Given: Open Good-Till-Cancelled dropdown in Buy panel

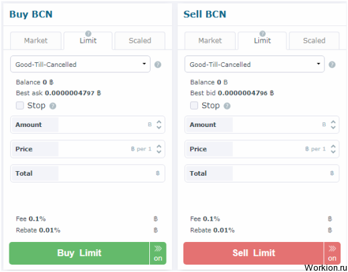Looking at the screenshot, I should point(80,64).
